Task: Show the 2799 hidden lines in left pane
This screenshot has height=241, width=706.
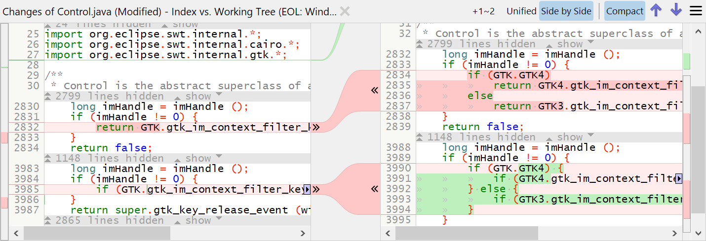Action: (198, 96)
